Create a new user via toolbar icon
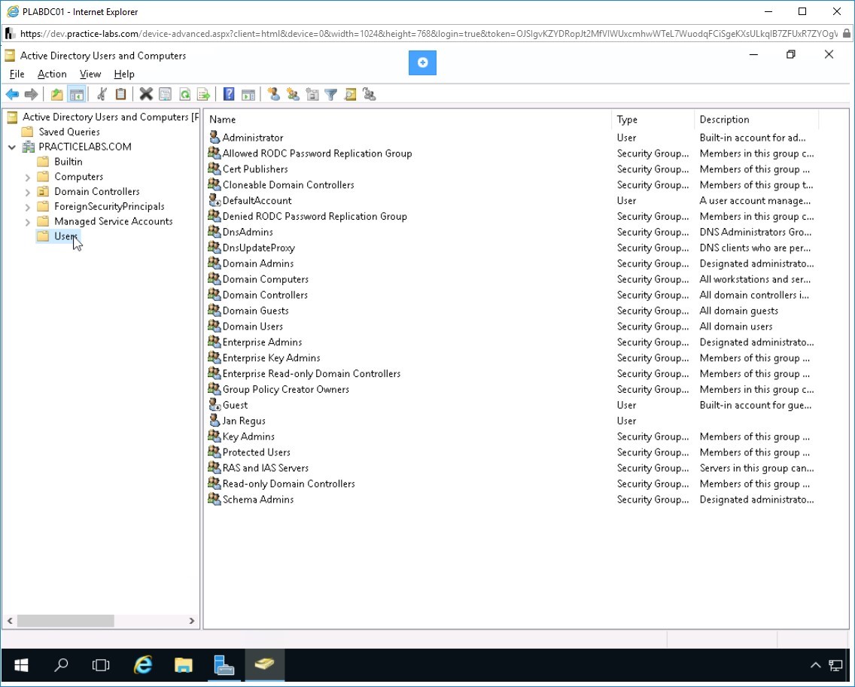The height and width of the screenshot is (687, 855). coord(274,94)
